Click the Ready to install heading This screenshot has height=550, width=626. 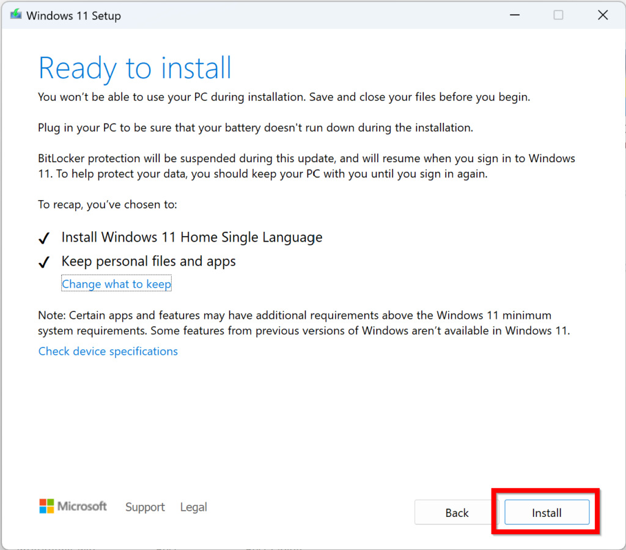[x=135, y=68]
